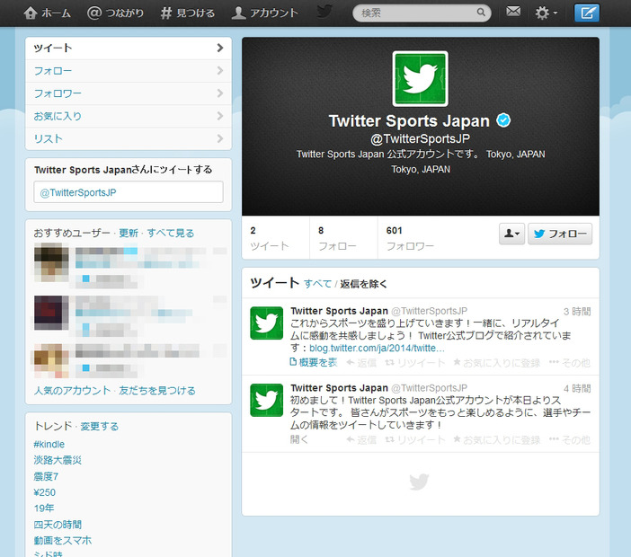Click @TwitterSportsJP handle in first tweet
Screen dimensions: 631x557
point(429,311)
